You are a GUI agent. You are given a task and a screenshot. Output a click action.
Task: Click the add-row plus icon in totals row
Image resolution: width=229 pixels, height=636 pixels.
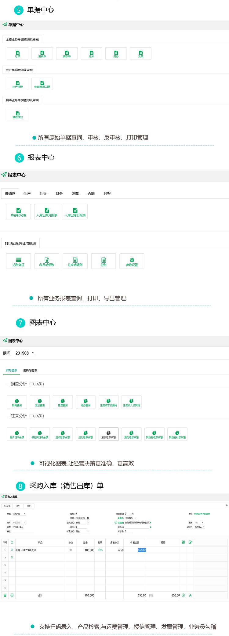[12, 595]
